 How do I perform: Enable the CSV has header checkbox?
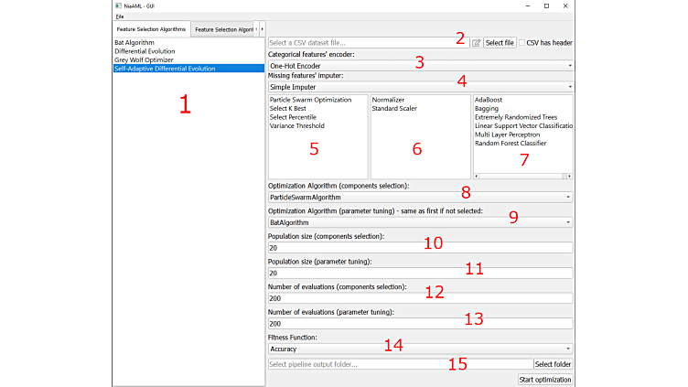522,42
